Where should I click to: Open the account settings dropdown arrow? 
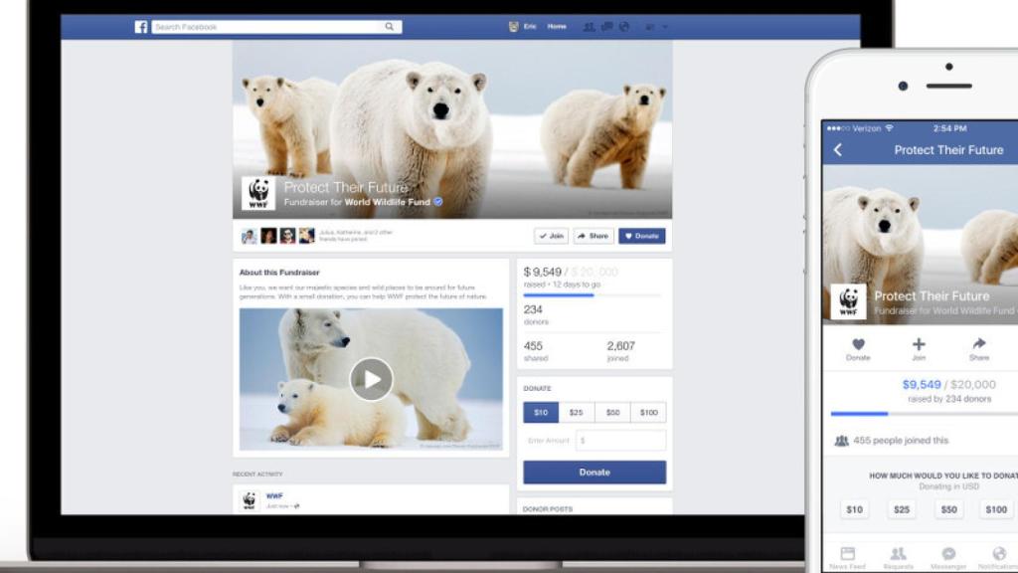click(x=664, y=27)
